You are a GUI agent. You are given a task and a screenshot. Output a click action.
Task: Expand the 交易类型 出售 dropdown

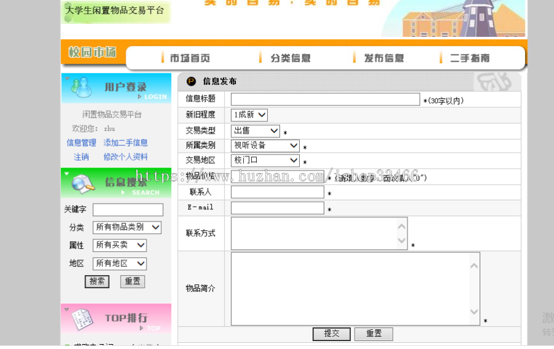[x=255, y=131]
